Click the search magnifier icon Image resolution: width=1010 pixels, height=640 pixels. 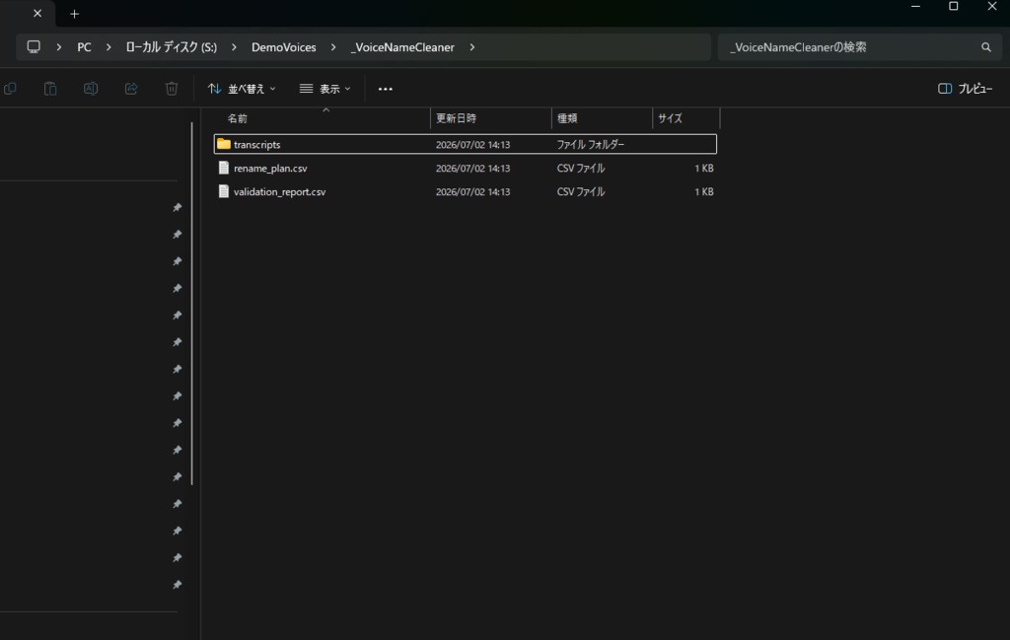coord(986,47)
